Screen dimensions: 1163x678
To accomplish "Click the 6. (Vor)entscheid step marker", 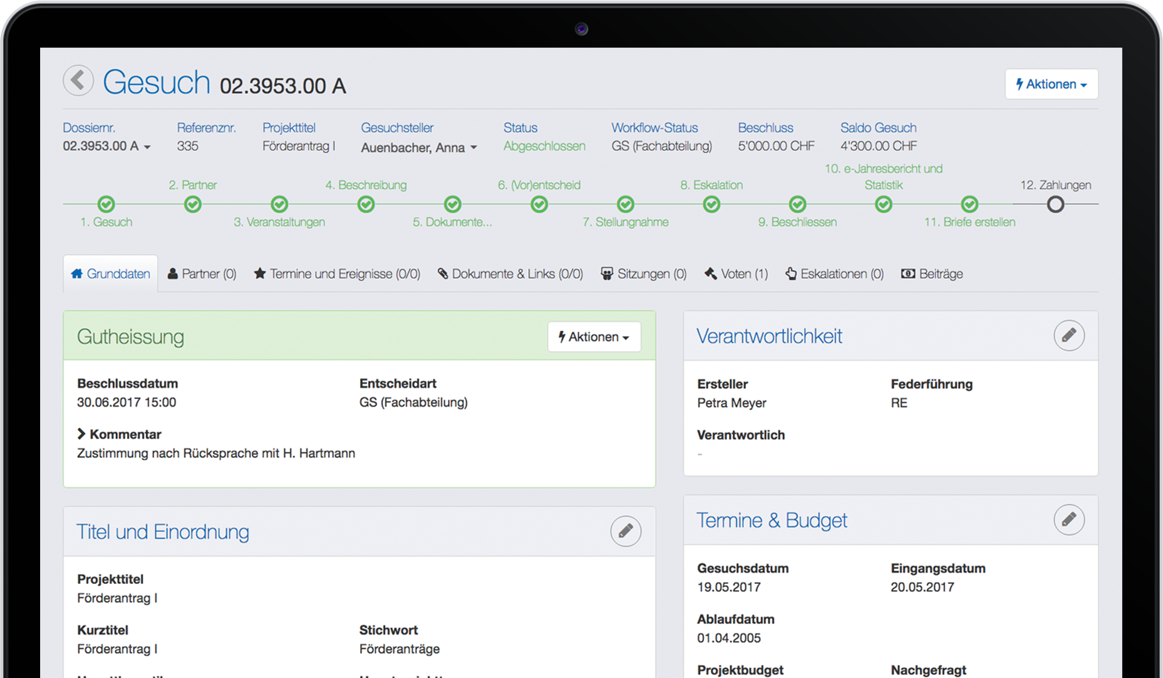I will pyautogui.click(x=539, y=204).
